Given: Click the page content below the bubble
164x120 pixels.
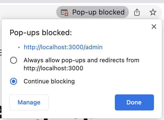Looking at the screenshot, I should pyautogui.click(x=82, y=119).
